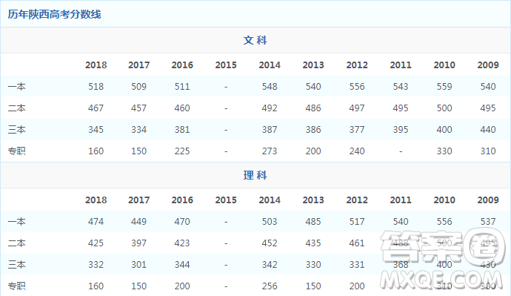
Task: Click 2009 column header in 文科 table
Action: coord(488,65)
